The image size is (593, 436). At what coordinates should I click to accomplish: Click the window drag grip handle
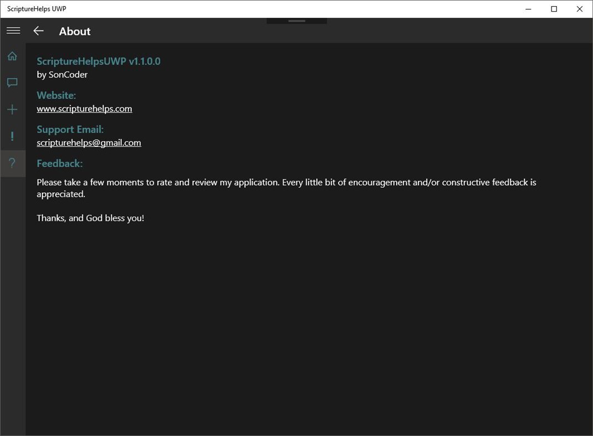coord(296,19)
